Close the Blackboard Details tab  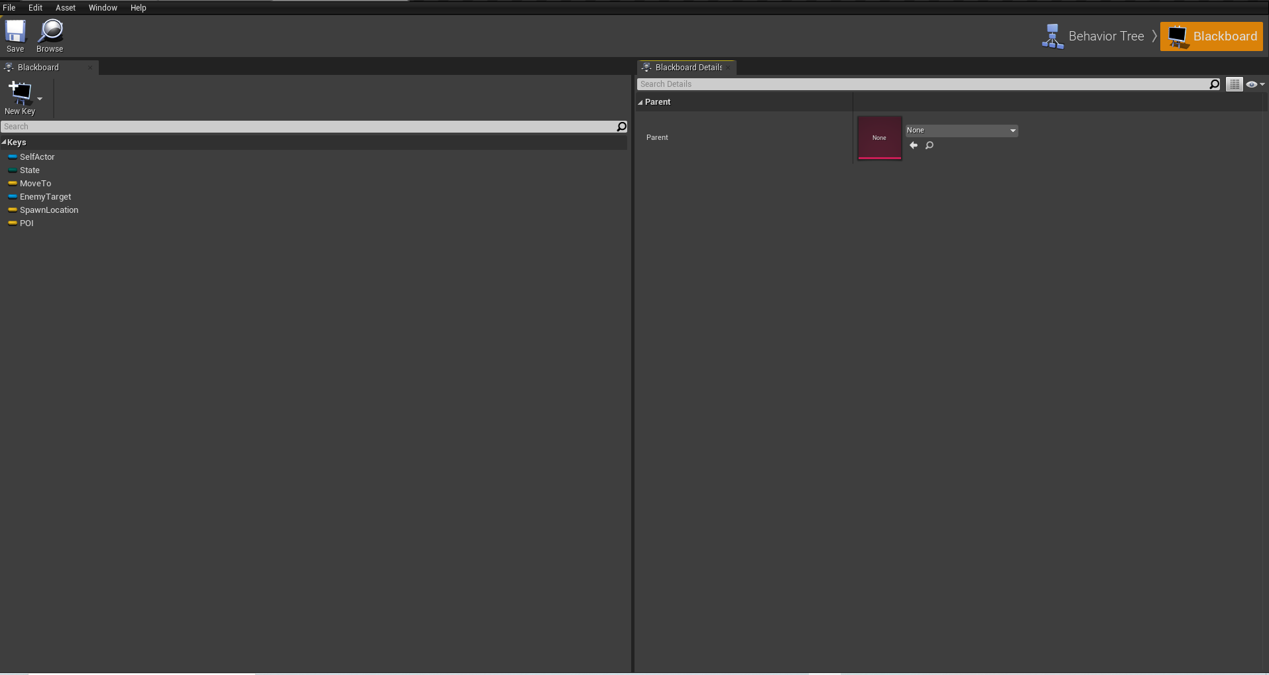point(728,68)
